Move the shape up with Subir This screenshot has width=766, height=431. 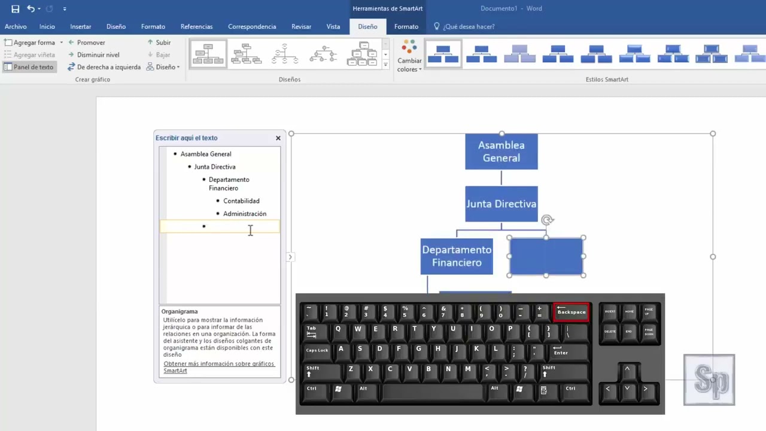[159, 43]
